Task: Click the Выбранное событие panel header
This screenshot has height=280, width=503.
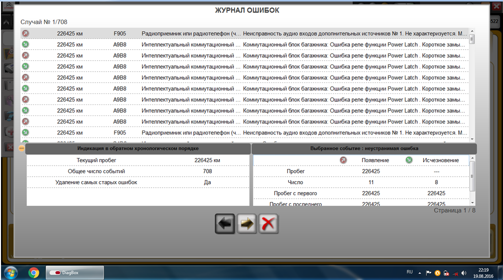Action: 363,149
